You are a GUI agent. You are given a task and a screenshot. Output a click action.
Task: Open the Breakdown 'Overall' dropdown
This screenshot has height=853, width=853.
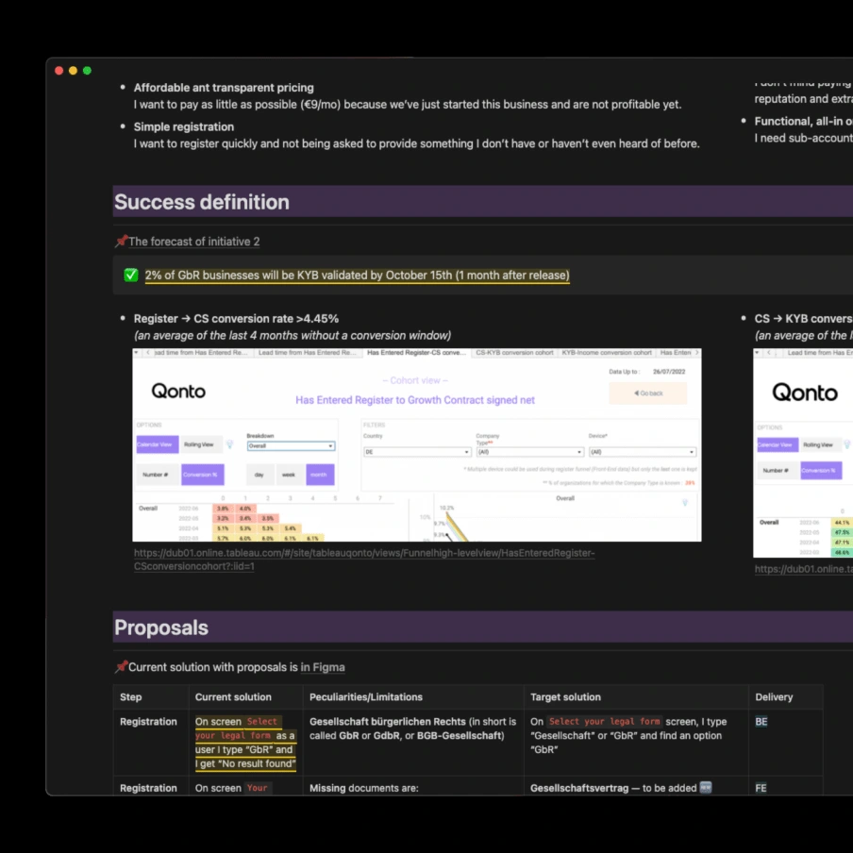[x=291, y=445]
